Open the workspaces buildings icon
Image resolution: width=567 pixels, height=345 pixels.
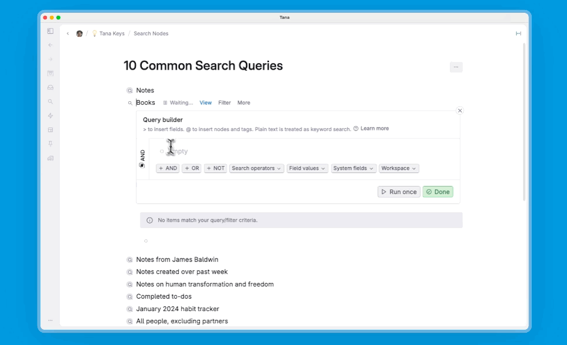50,158
